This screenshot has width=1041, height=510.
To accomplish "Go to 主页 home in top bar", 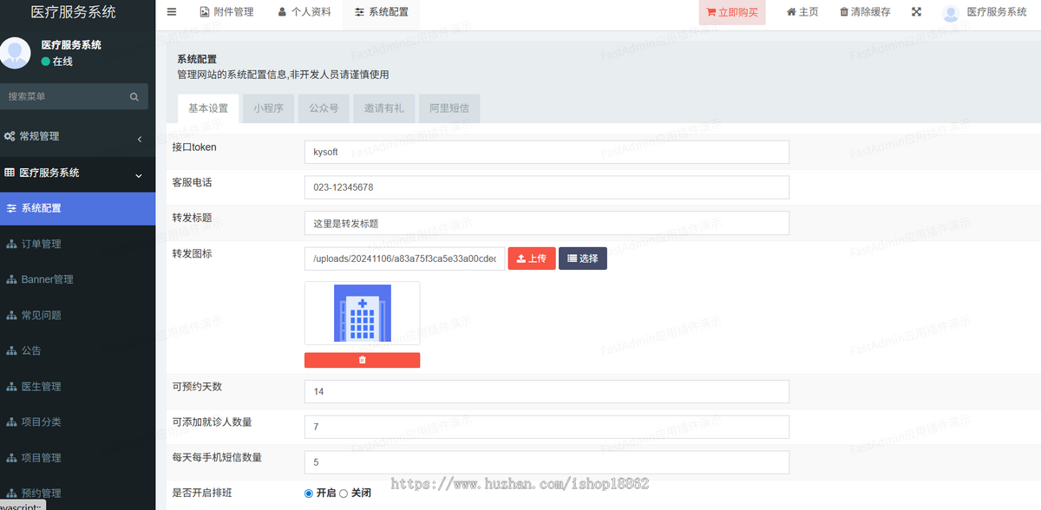I will click(802, 12).
